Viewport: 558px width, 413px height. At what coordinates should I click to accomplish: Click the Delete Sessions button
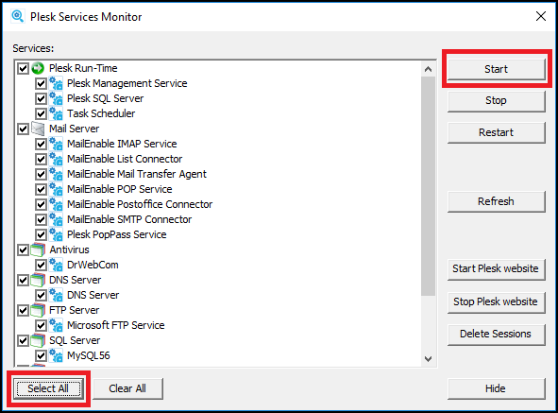[496, 334]
